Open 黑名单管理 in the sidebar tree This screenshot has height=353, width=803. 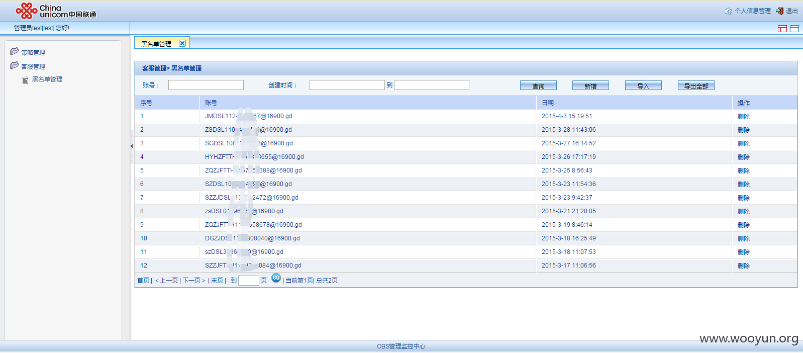[47, 79]
